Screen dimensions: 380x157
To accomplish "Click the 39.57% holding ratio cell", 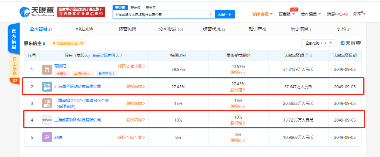I will coord(178,69).
